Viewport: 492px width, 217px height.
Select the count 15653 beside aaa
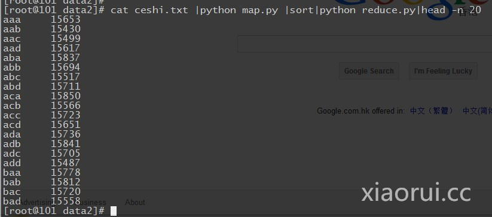(x=66, y=20)
